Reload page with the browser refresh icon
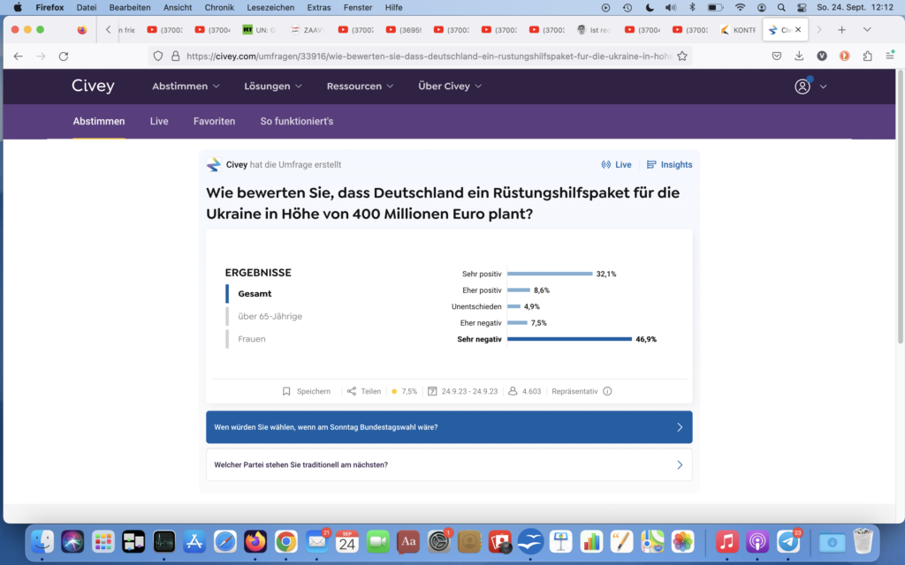Screen dimensions: 905x565 64,56
